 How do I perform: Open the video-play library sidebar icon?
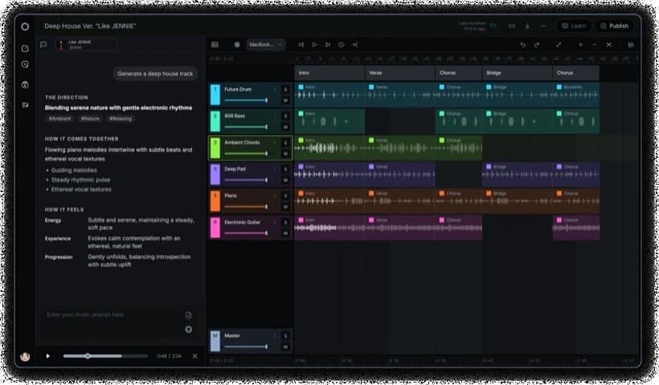[x=25, y=64]
